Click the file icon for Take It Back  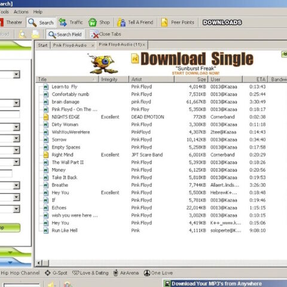click(x=46, y=178)
